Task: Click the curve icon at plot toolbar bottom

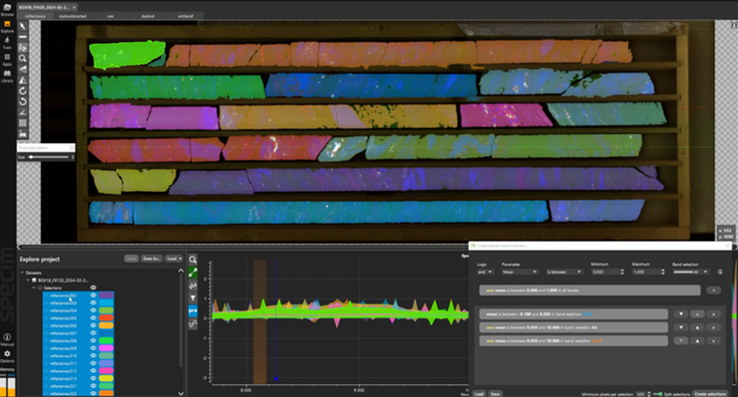Action: tap(193, 323)
